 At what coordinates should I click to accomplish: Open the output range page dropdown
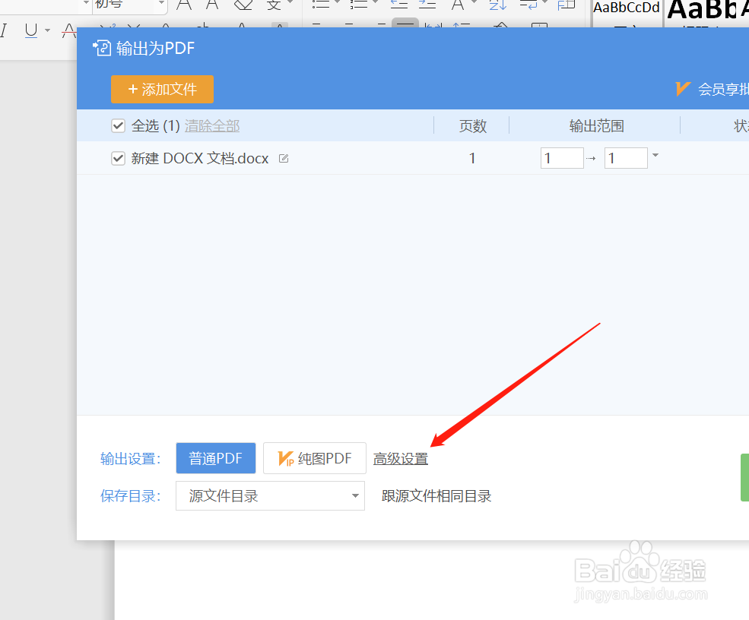pyautogui.click(x=655, y=157)
